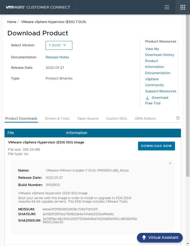Click the Product Binaries type value
Image resolution: width=190 pixels, height=246 pixels.
[x=59, y=78]
